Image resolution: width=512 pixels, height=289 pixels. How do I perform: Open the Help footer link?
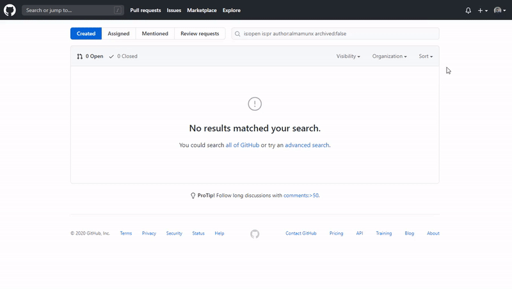click(x=220, y=233)
